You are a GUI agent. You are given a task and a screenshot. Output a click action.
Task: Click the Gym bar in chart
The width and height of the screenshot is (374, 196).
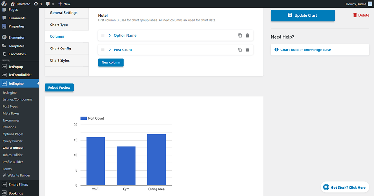pyautogui.click(x=126, y=166)
